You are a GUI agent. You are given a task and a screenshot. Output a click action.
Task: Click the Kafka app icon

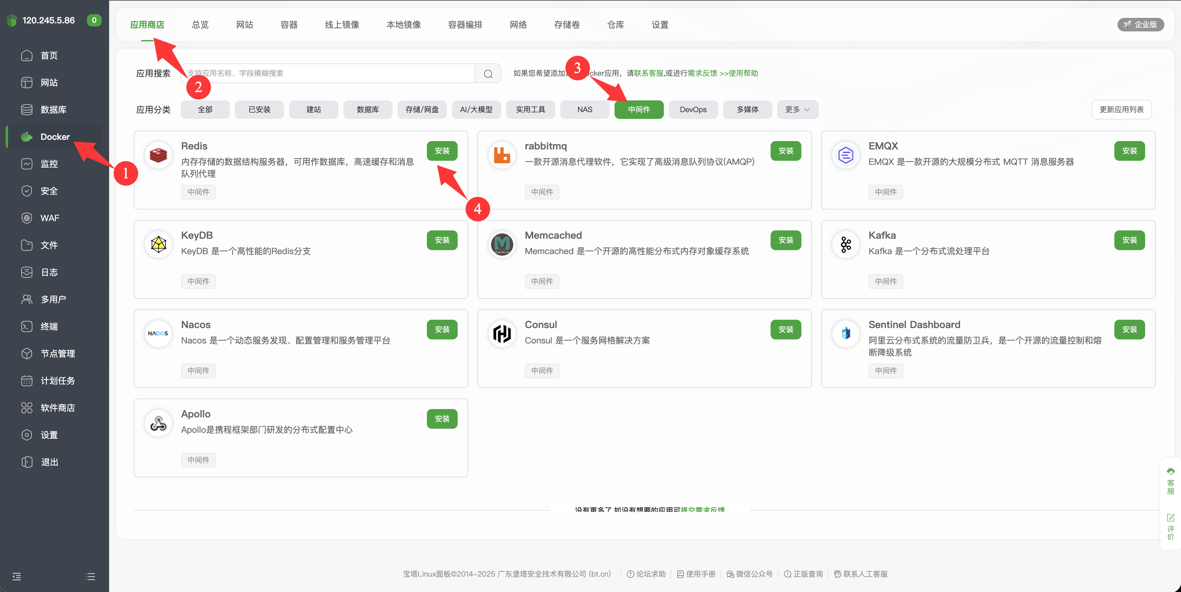pos(845,244)
